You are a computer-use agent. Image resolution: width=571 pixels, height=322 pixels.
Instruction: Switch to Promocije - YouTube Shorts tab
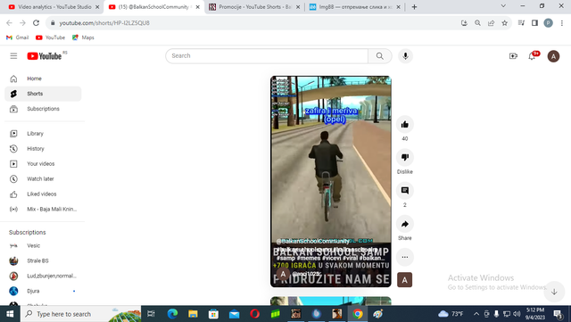click(255, 7)
